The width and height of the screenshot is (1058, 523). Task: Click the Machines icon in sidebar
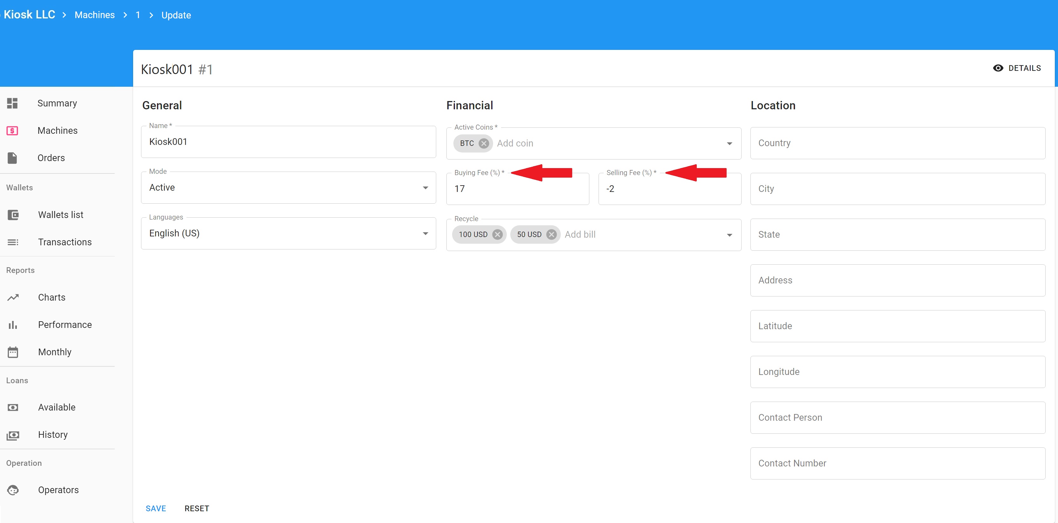point(12,131)
